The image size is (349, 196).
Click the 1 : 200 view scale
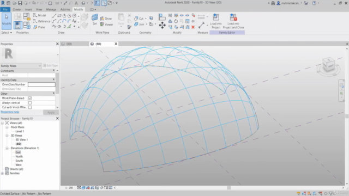(69, 188)
